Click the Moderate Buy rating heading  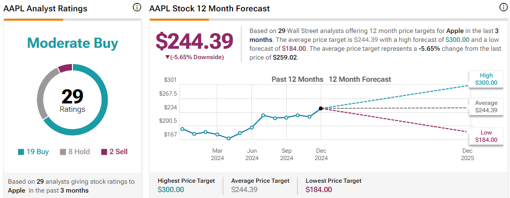pyautogui.click(x=72, y=43)
